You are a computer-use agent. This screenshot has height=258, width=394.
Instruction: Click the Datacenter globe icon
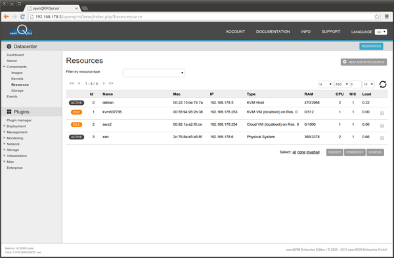point(9,46)
